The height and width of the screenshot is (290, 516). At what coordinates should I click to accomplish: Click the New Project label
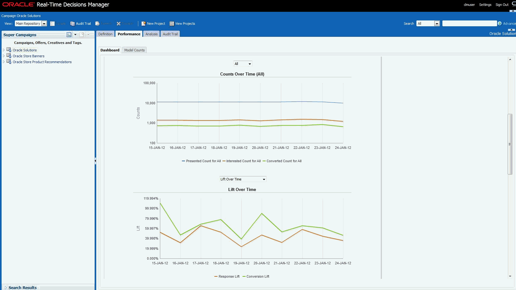(156, 24)
